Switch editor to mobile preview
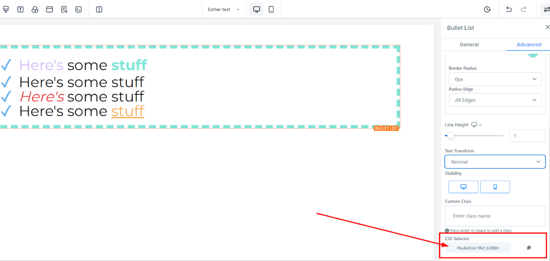550x261 pixels. pos(271,10)
